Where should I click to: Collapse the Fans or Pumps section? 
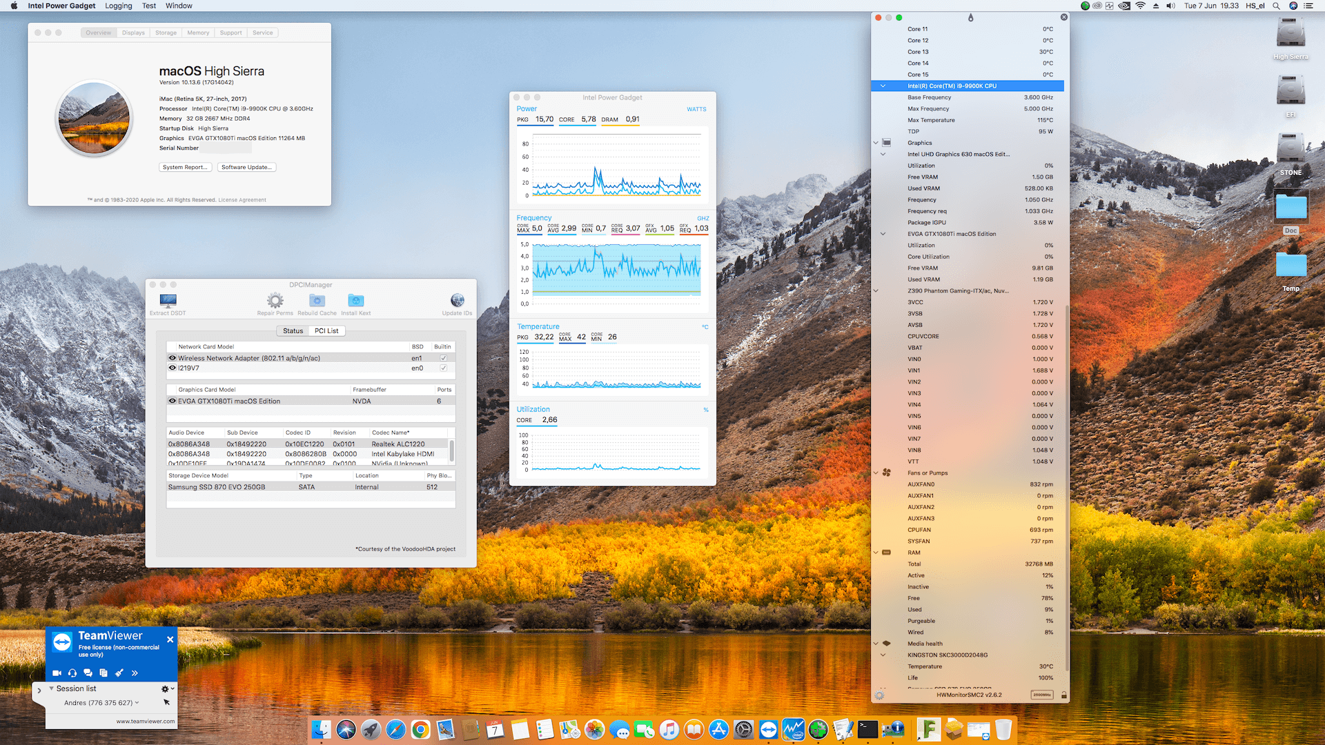pyautogui.click(x=876, y=473)
